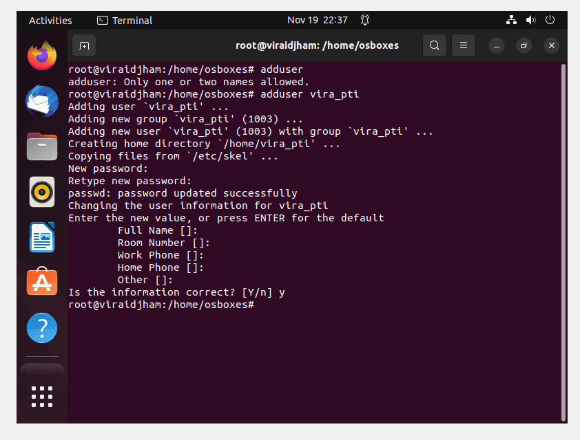
Task: Open Ubuntu Software store
Action: (42, 282)
